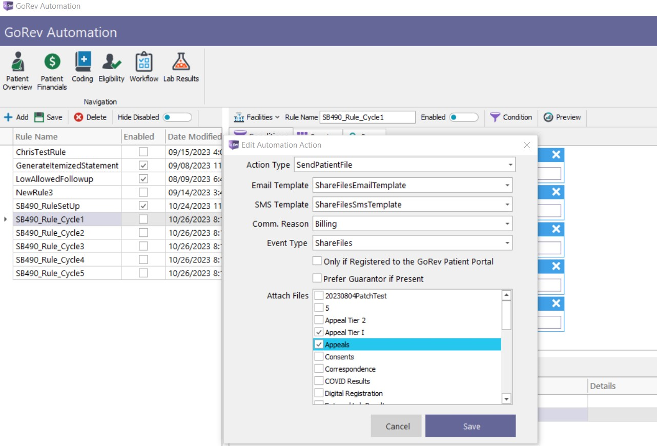The width and height of the screenshot is (657, 446).
Task: Click Save in the dialog
Action: [470, 426]
